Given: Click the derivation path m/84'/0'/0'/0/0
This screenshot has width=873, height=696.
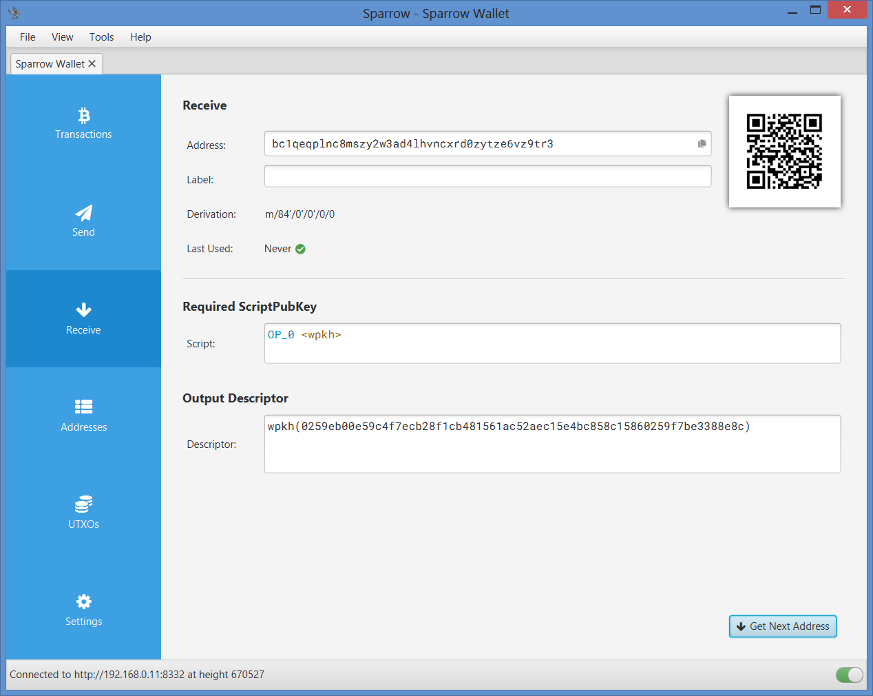Looking at the screenshot, I should pyautogui.click(x=299, y=214).
